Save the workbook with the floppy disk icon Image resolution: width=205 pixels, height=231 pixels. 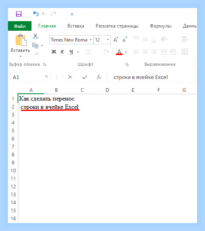coord(19,14)
